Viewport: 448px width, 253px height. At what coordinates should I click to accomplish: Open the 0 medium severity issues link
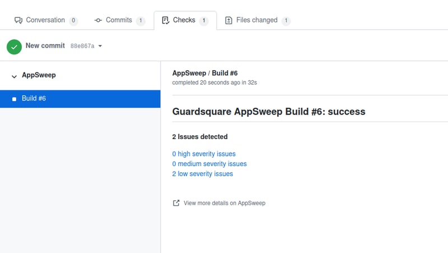[x=209, y=164]
